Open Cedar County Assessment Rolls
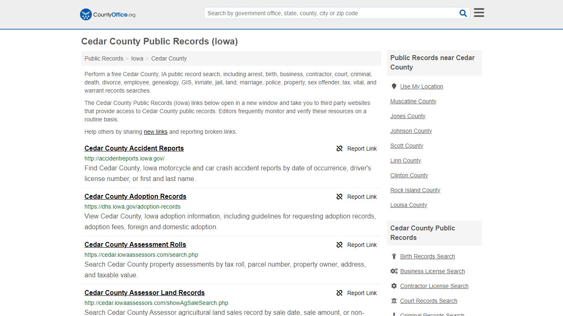 (135, 245)
